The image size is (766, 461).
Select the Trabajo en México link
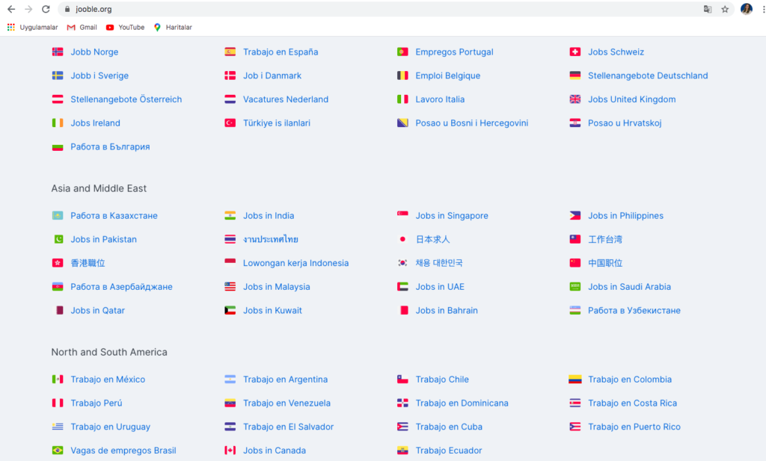[x=108, y=380]
